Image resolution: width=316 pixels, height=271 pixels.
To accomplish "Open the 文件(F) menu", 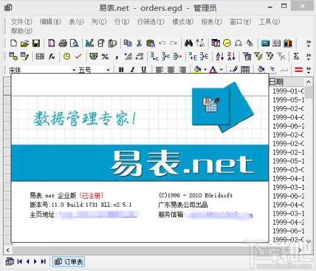I will [21, 21].
